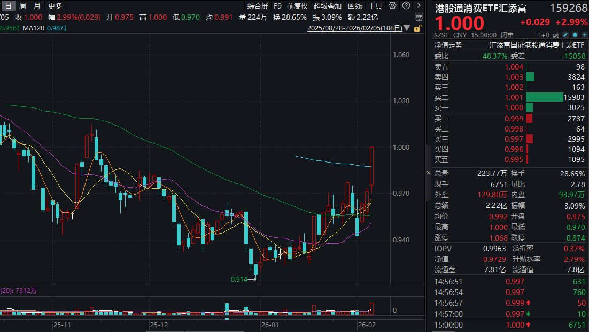Switch to the 周 weekly chart tab
This screenshot has width=589, height=332.
click(22, 5)
